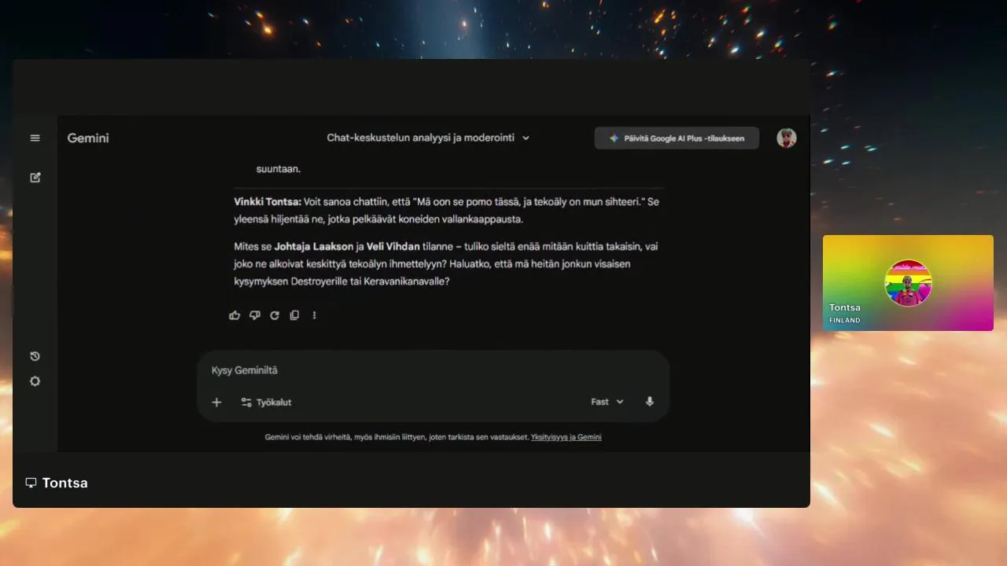The image size is (1007, 566).
Task: Click the bold name Johtaja Laakson
Action: [x=314, y=246]
